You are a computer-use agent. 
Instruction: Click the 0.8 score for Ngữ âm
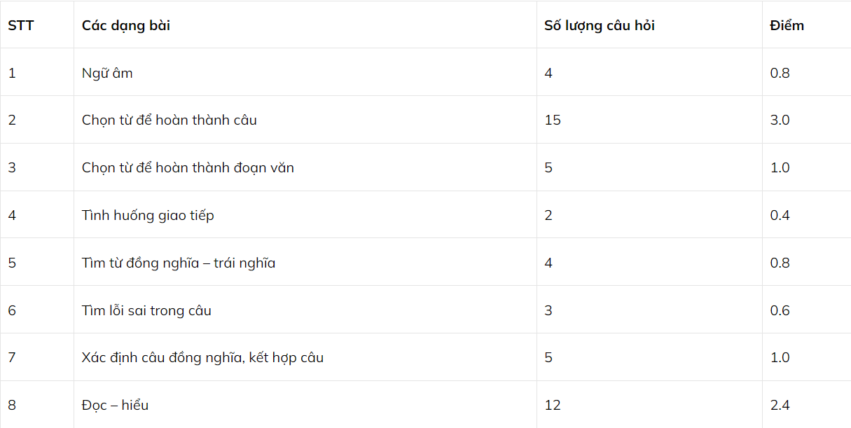point(780,73)
